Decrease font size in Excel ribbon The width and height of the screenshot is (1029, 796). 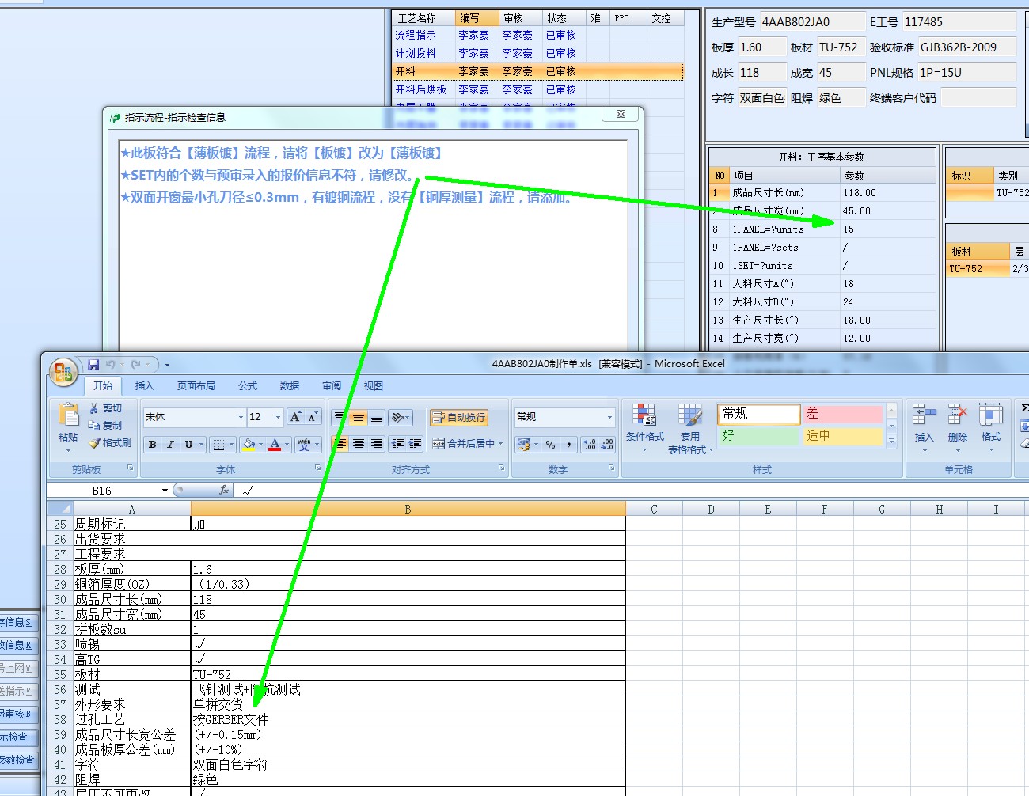(x=313, y=417)
